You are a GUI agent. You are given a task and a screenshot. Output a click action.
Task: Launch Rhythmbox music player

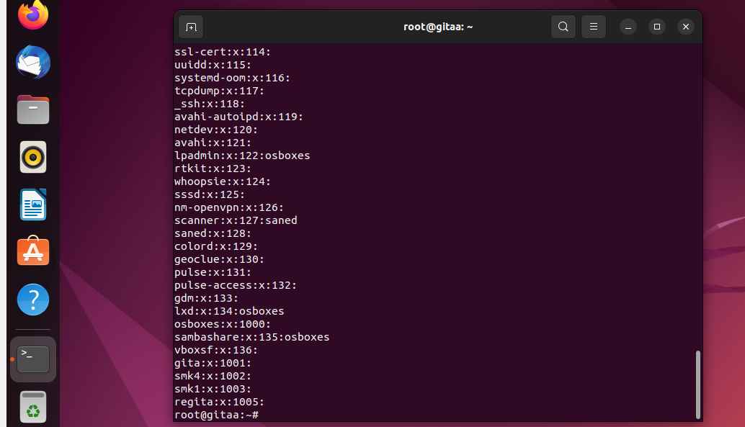[33, 157]
